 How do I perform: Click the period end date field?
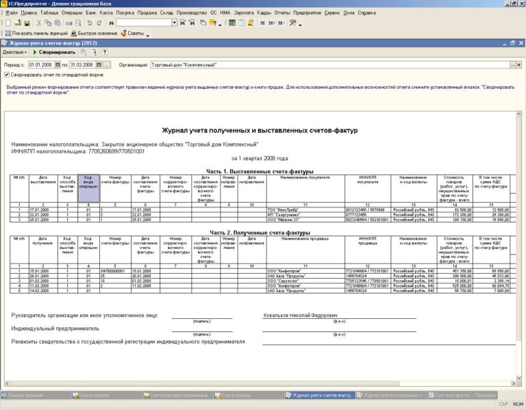(x=82, y=65)
